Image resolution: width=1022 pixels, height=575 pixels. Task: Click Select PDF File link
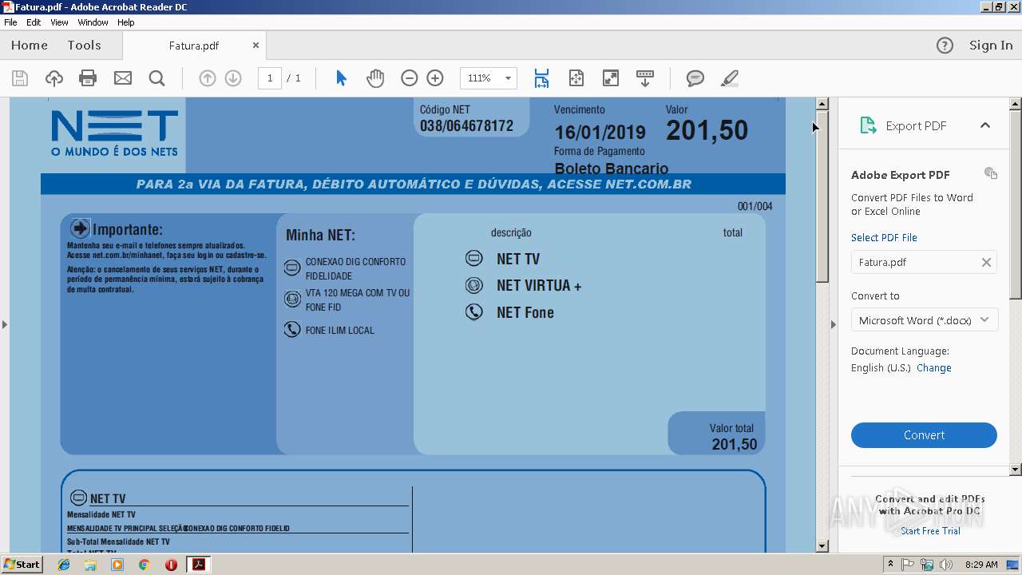pyautogui.click(x=884, y=237)
